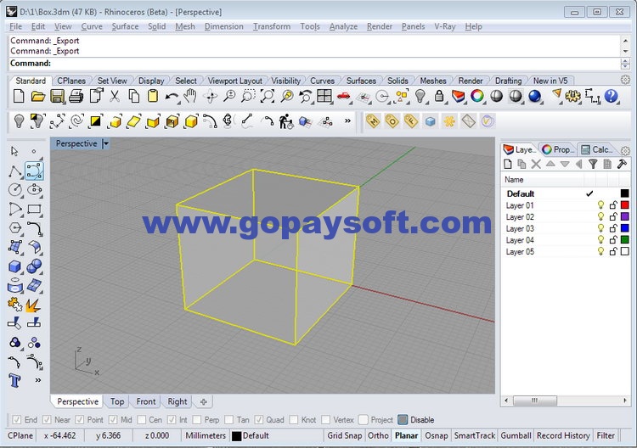
Task: Save the model using the floppy disk icon
Action: [57, 96]
